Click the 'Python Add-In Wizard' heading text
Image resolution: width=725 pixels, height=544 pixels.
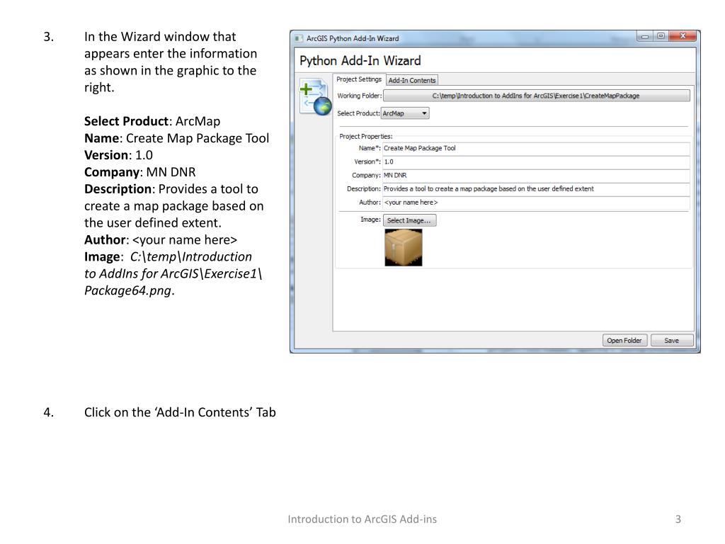click(x=360, y=61)
